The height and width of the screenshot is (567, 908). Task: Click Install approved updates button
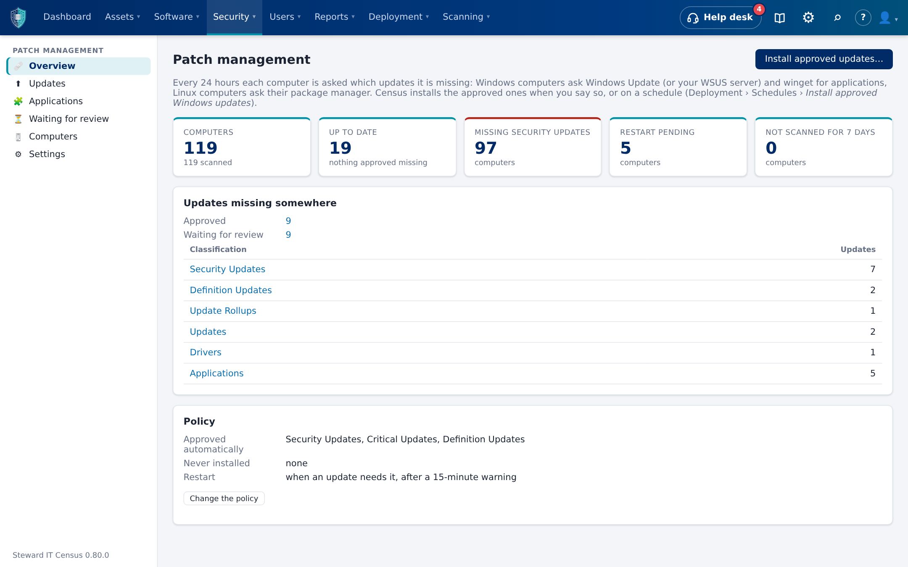click(824, 59)
